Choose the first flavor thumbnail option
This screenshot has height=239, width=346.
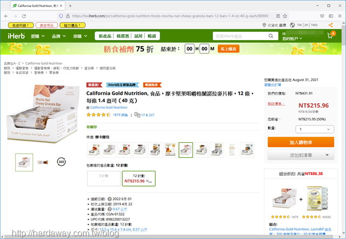94,150
